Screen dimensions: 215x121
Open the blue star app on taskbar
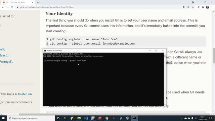[121, 118]
